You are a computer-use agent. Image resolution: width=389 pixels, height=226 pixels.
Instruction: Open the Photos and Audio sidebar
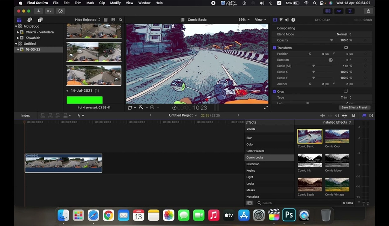(30, 20)
